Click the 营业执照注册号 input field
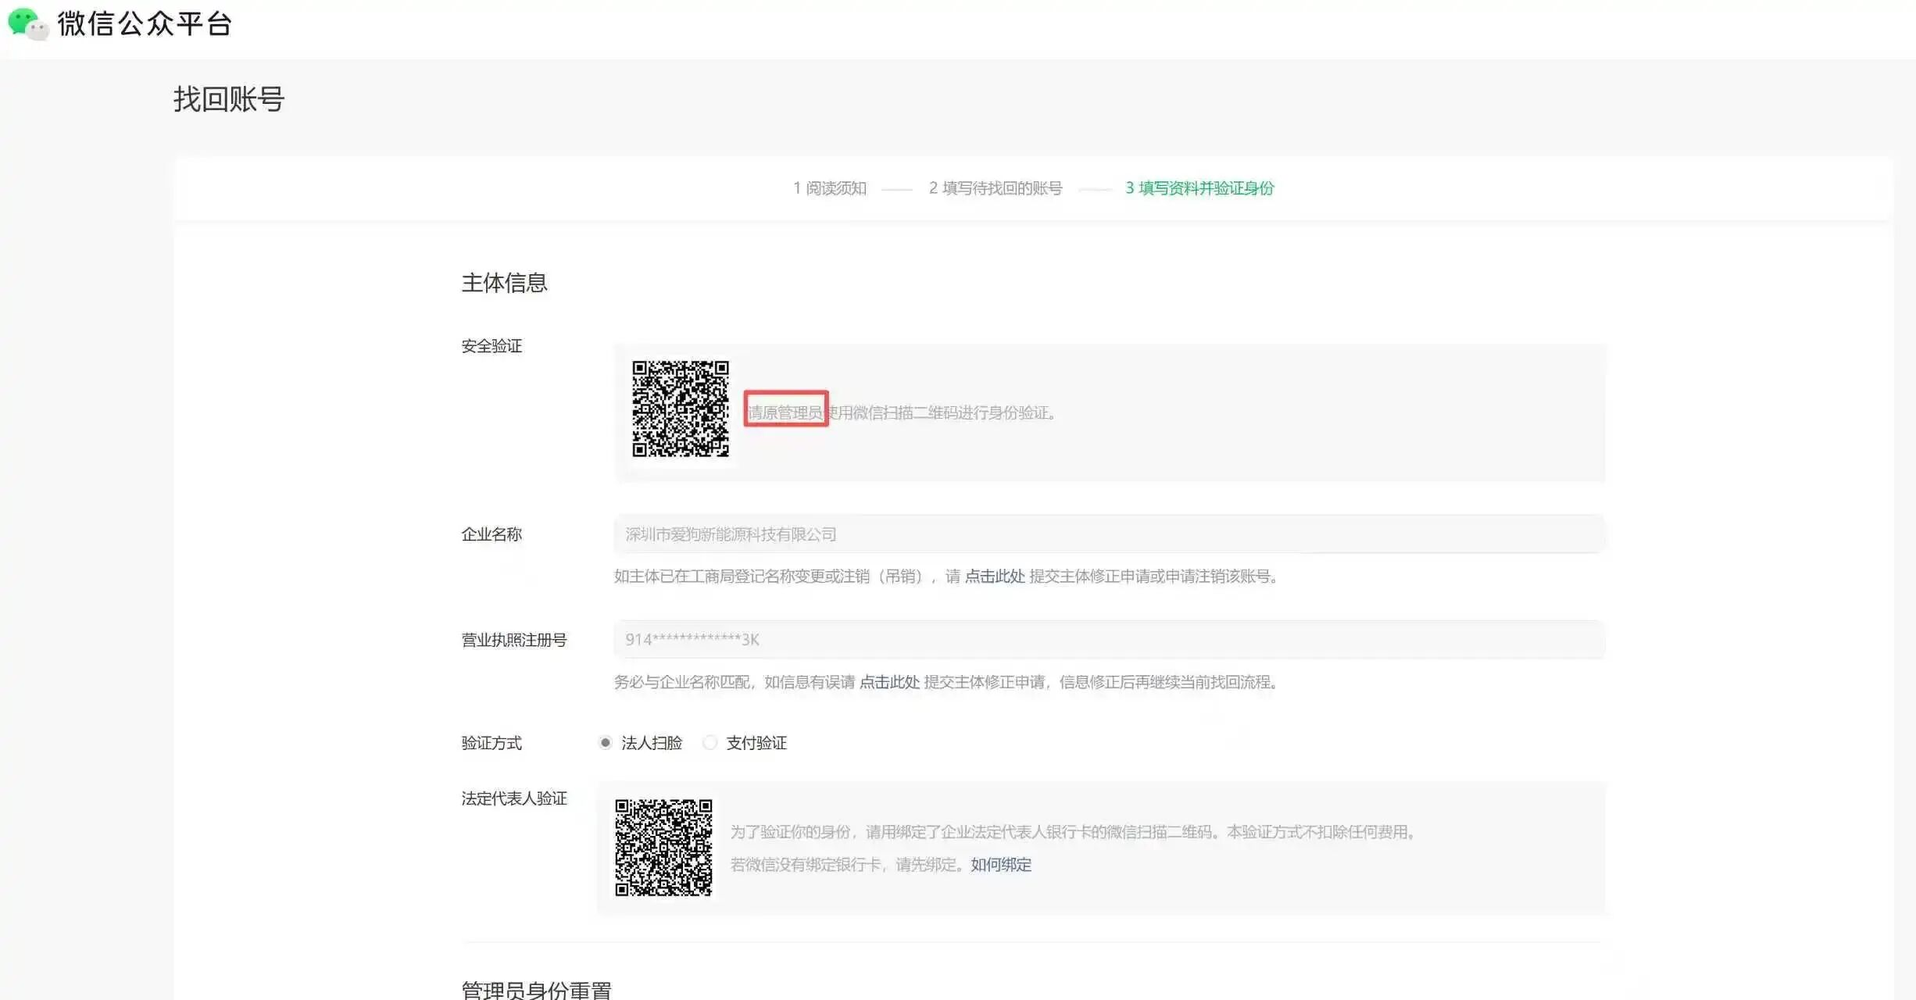The image size is (1916, 1000). [1109, 640]
